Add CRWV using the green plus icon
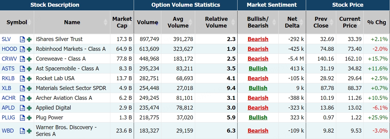 pyautogui.click(x=29, y=59)
